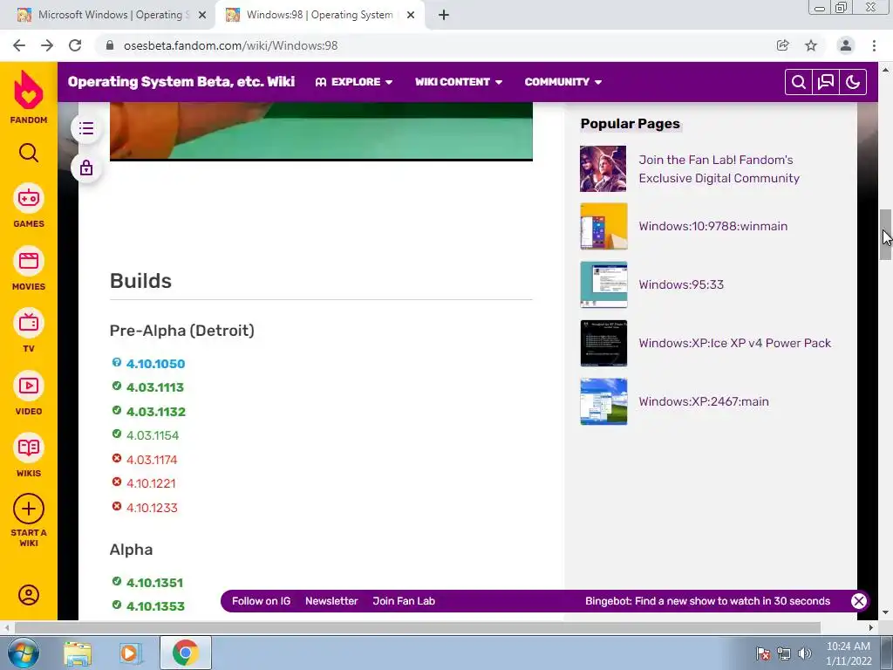Close the Microsoft Windows tab
The height and width of the screenshot is (670, 893).
[202, 16]
